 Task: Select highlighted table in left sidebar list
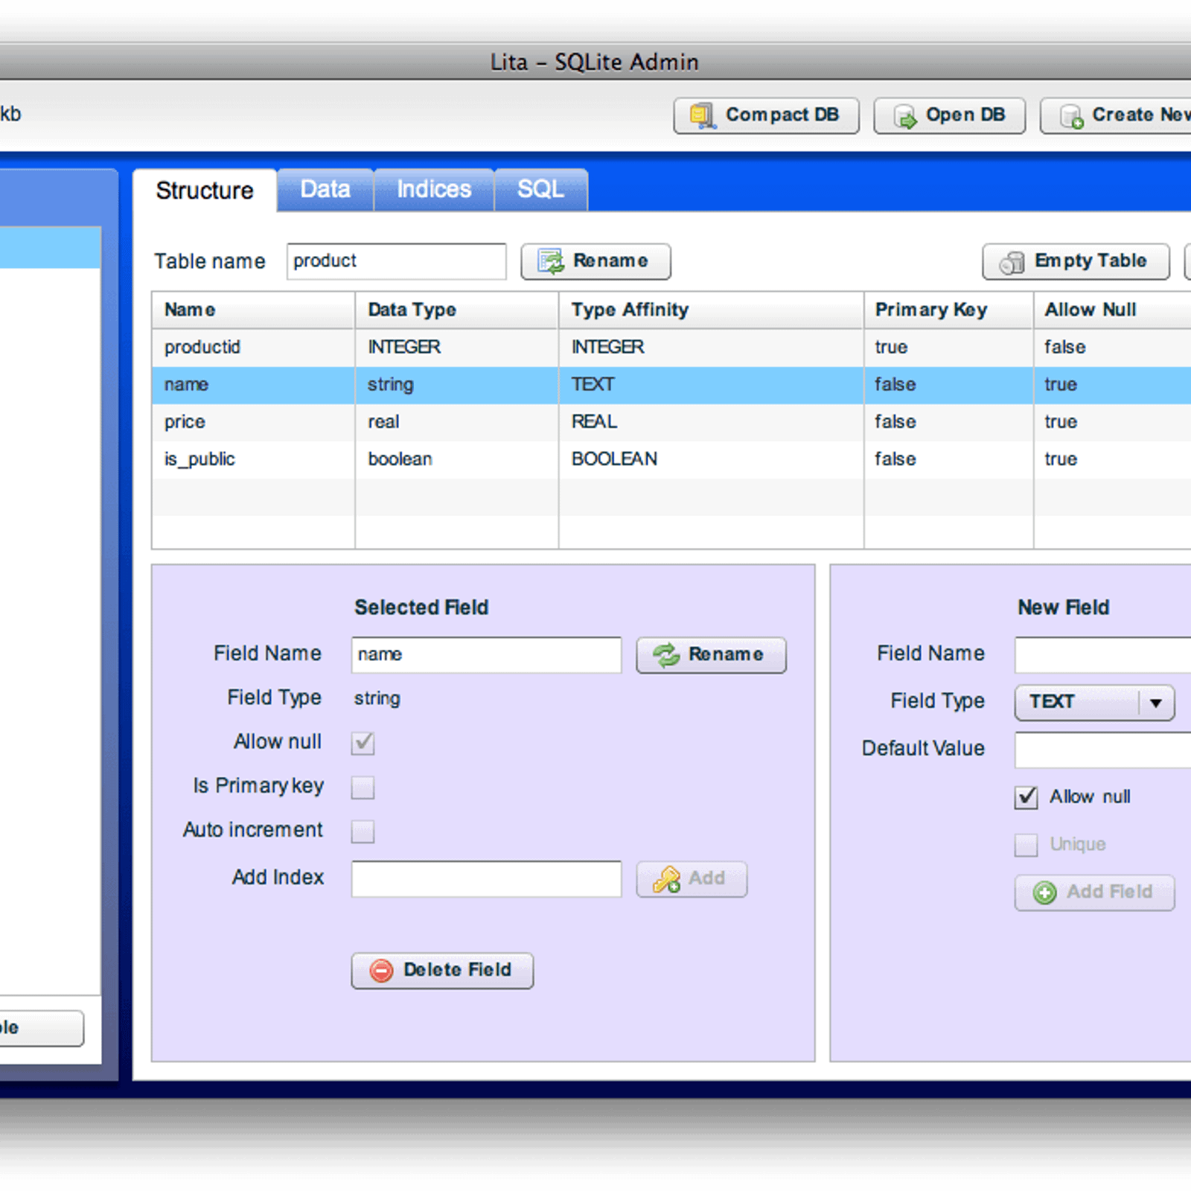50,247
